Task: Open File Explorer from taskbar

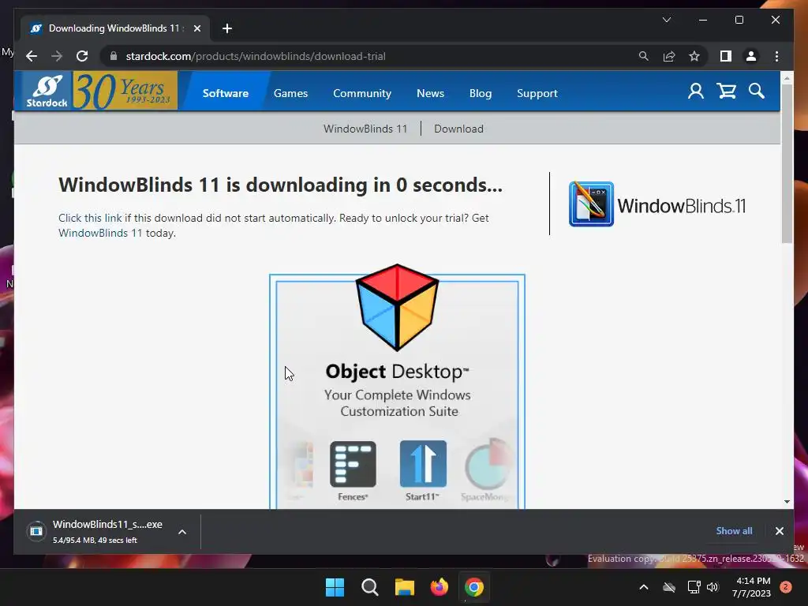Action: 405,587
